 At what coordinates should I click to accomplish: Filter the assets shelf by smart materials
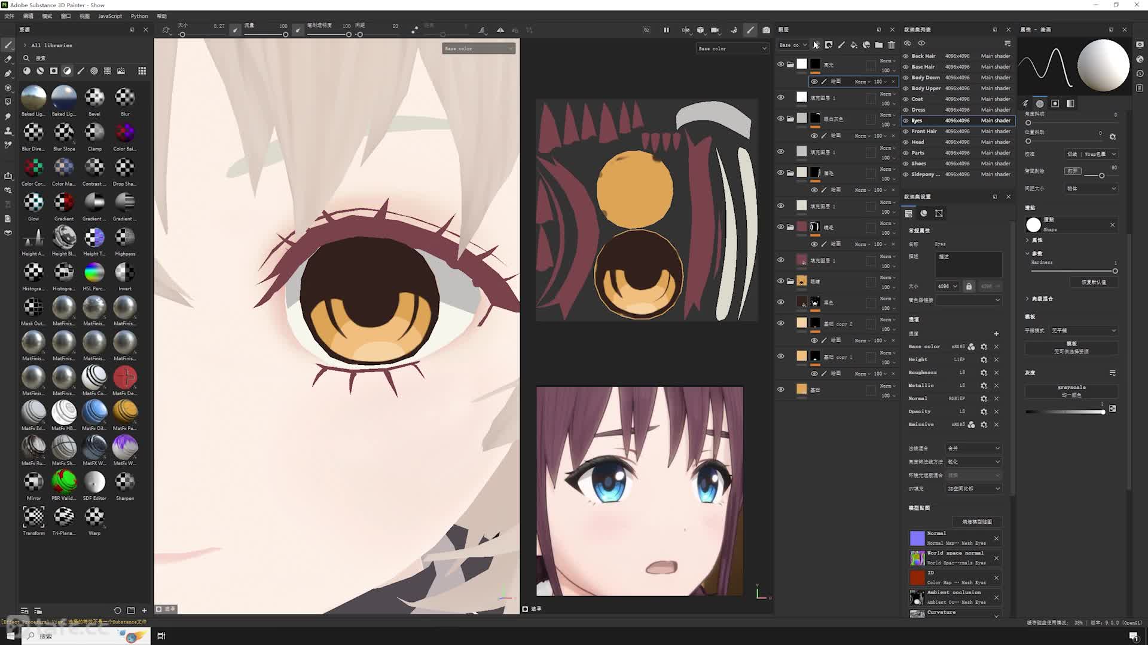click(40, 70)
